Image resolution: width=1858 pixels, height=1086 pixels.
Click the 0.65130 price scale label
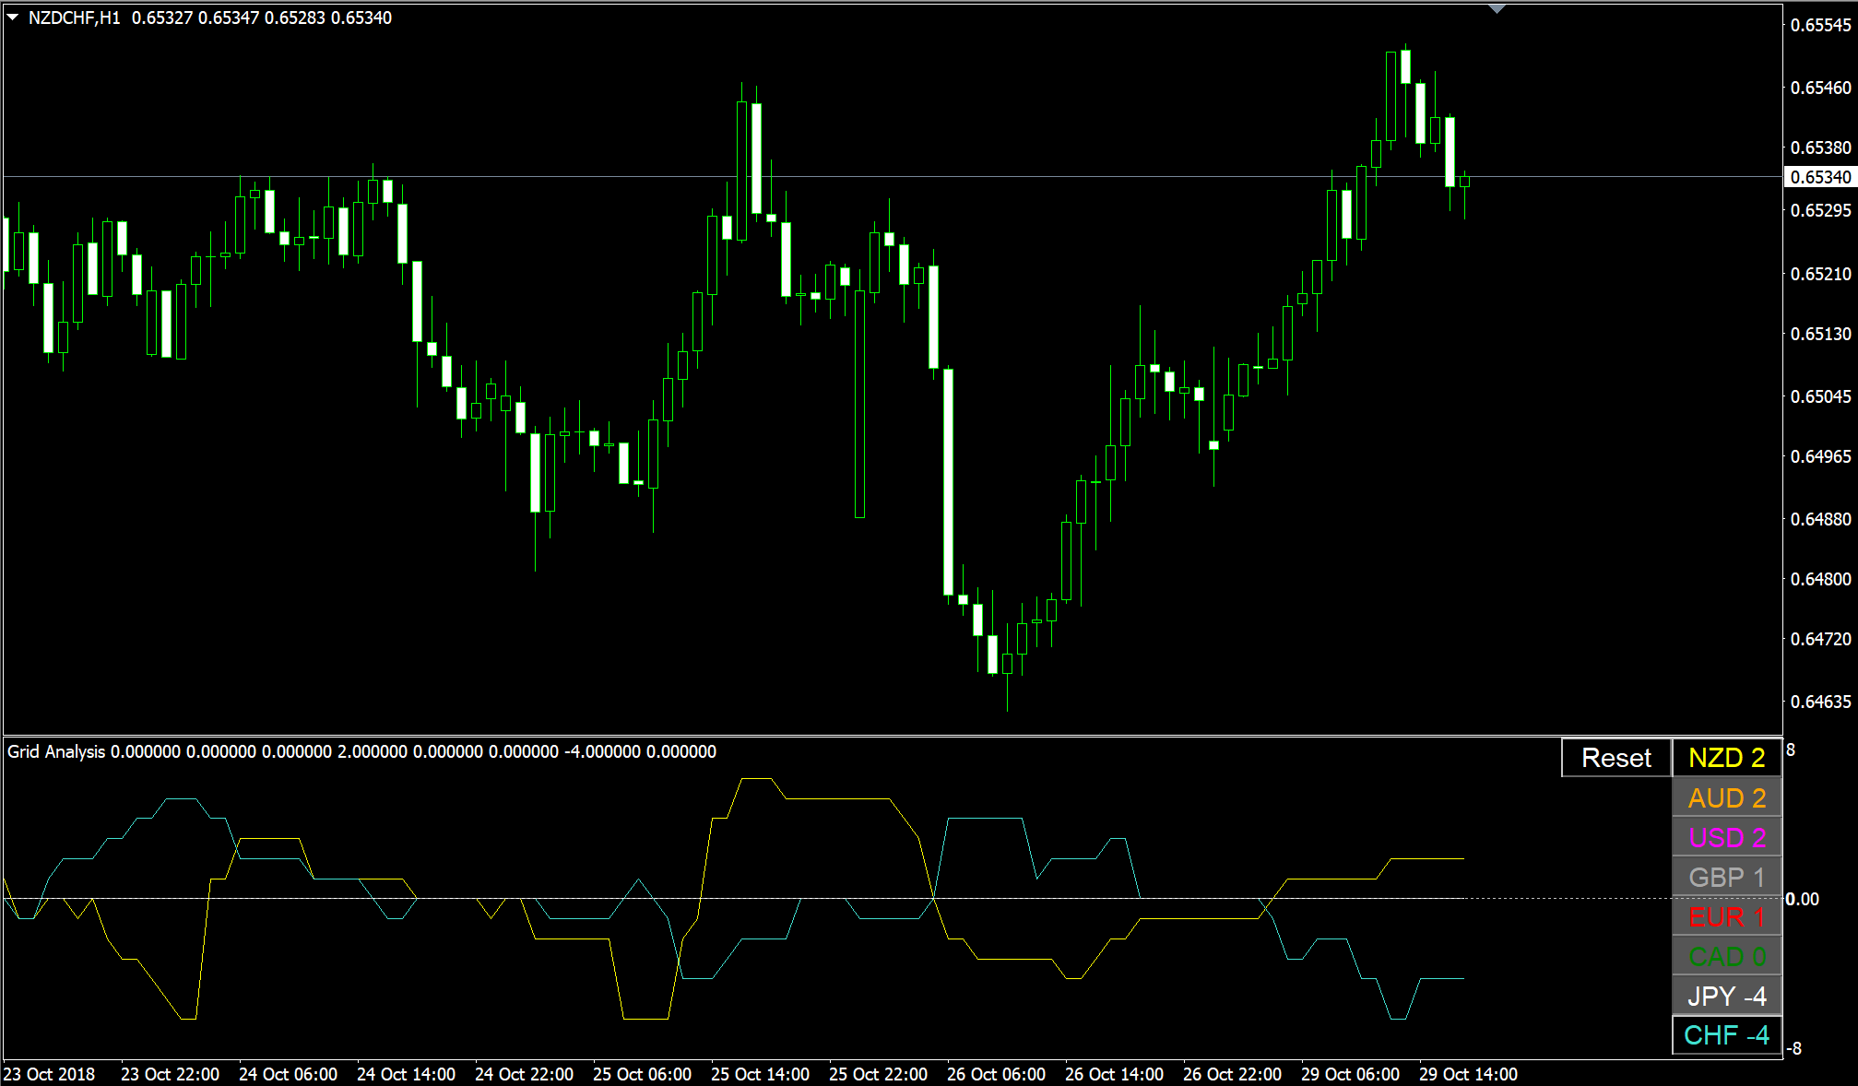click(x=1820, y=334)
